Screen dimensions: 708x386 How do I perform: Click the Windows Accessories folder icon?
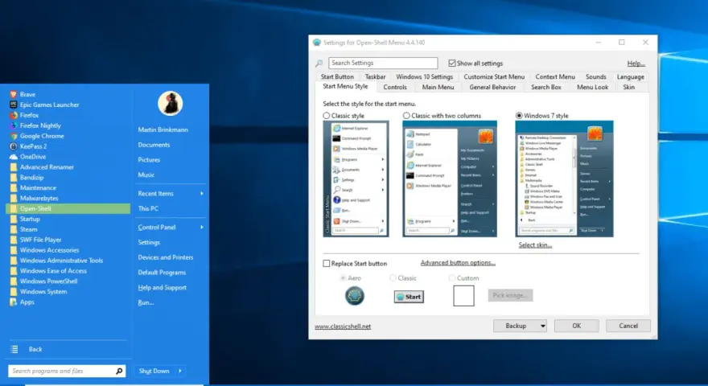pos(14,250)
